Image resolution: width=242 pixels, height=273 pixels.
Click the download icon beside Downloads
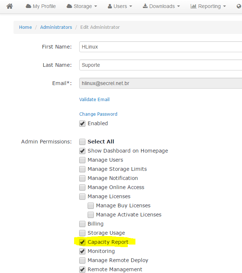point(145,6)
